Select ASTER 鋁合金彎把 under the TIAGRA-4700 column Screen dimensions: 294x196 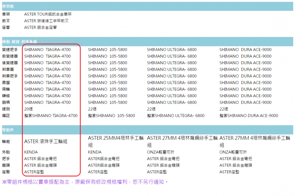coord(40,159)
